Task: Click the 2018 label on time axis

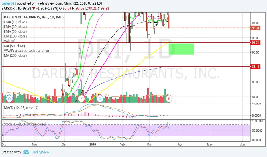Action: tap(93, 144)
